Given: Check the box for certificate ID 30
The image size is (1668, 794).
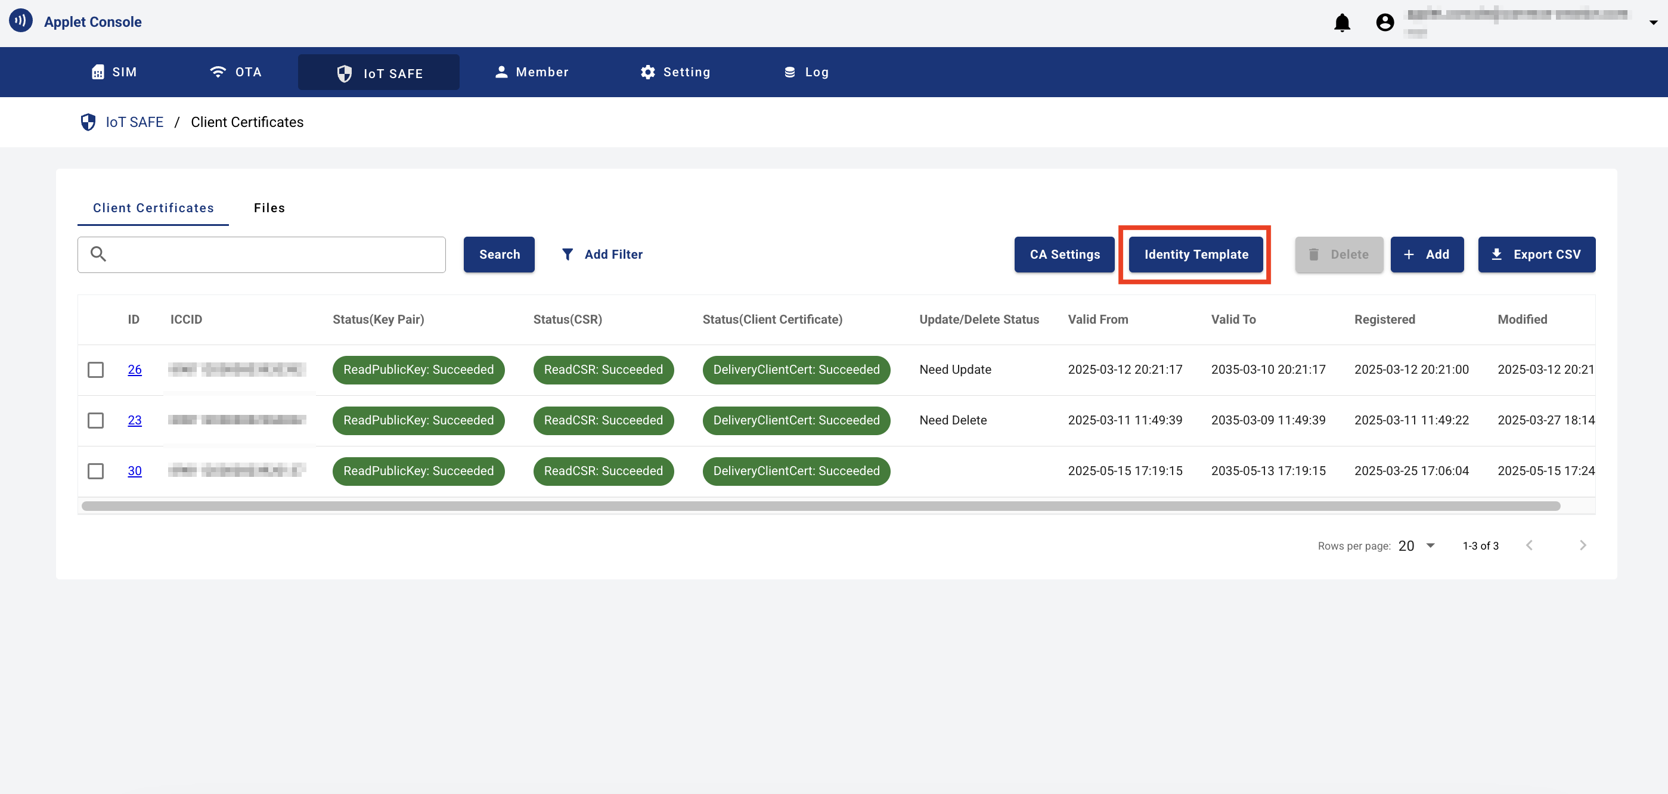Looking at the screenshot, I should pos(96,471).
